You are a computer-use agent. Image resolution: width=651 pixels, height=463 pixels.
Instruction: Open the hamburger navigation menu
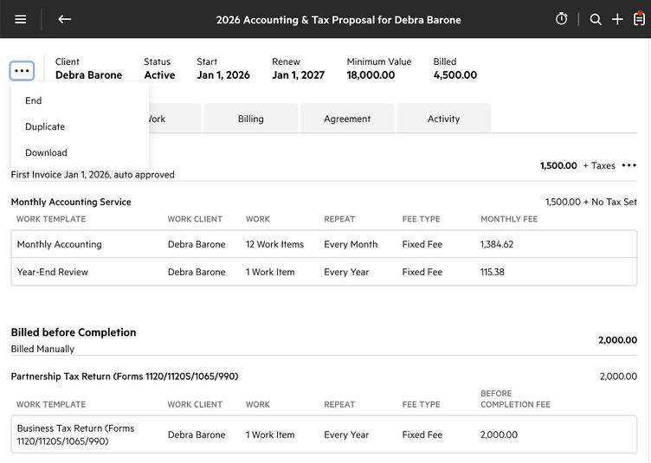pyautogui.click(x=21, y=19)
